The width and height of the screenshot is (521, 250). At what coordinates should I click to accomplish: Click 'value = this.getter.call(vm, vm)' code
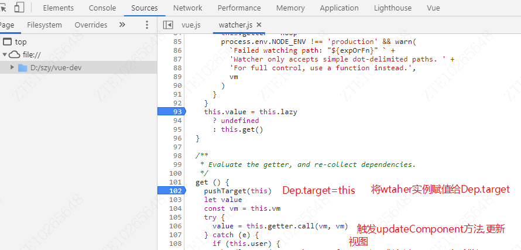coord(280,226)
